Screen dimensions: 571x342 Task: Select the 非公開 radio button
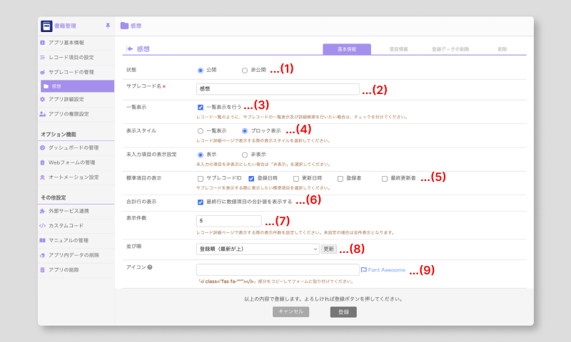[245, 71]
